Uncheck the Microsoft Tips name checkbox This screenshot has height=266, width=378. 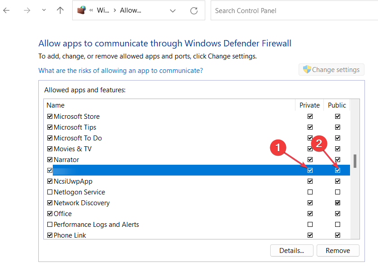50,127
